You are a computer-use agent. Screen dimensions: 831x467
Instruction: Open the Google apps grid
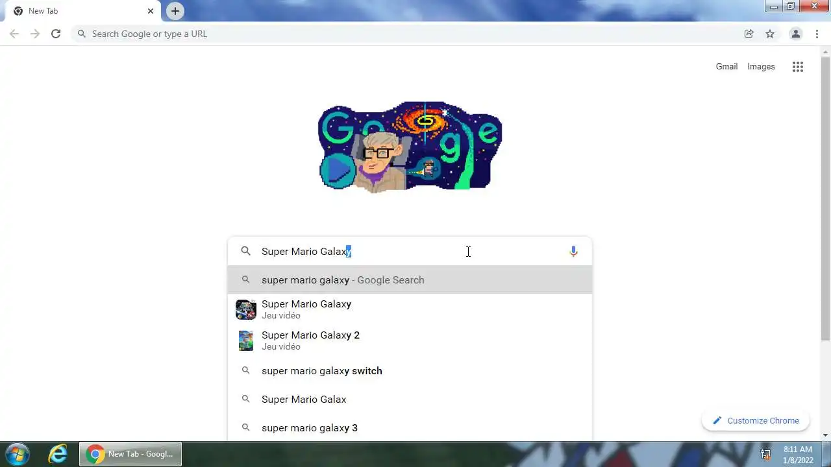(798, 66)
